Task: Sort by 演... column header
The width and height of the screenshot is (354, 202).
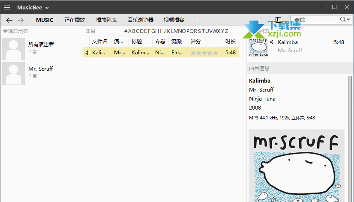Action: 118,42
